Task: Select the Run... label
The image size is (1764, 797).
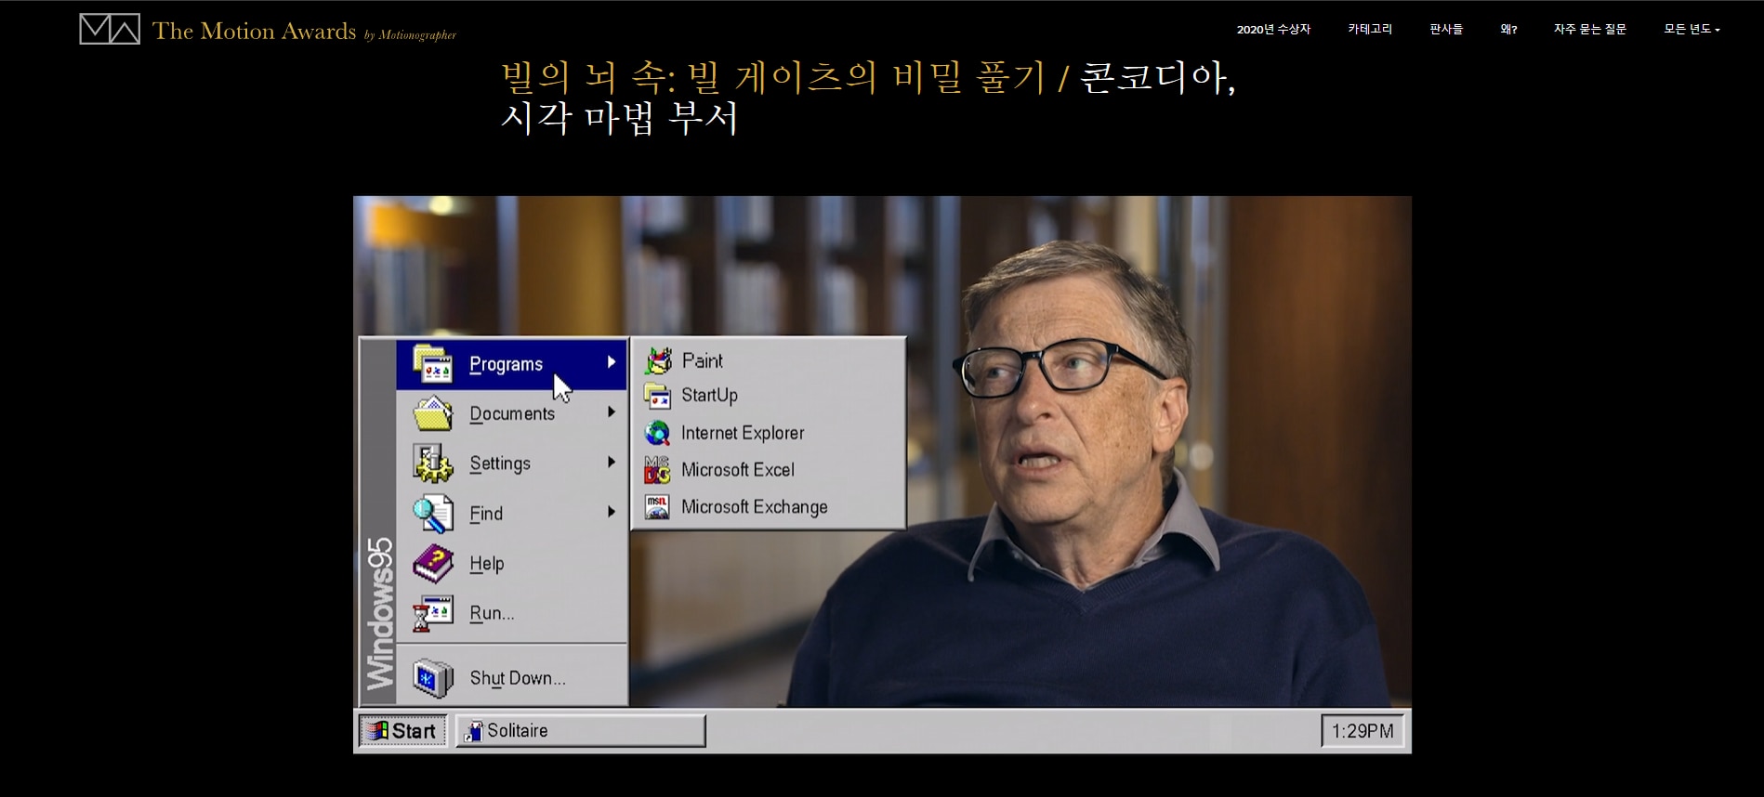Action: 492,613
